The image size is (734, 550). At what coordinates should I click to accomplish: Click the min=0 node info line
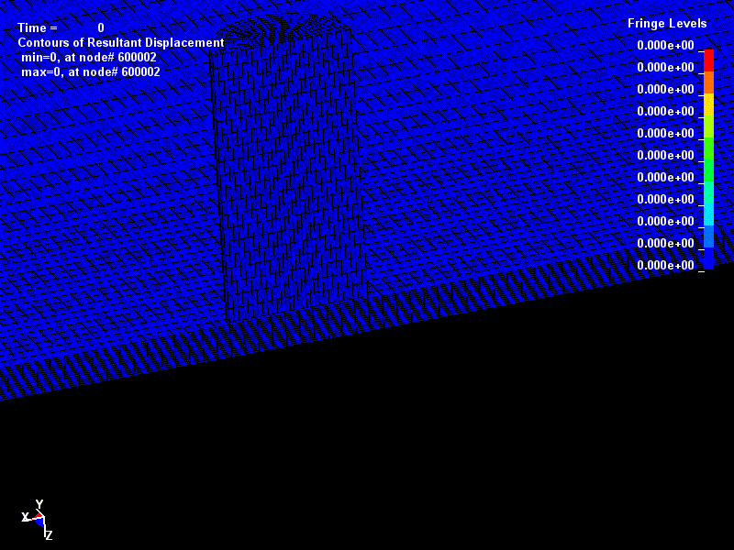pyautogui.click(x=89, y=58)
